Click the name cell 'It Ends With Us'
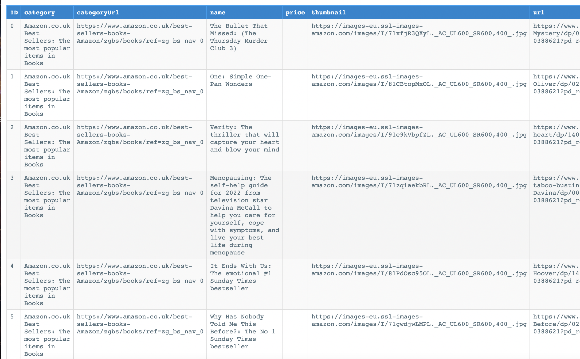The width and height of the screenshot is (580, 359). (244, 284)
